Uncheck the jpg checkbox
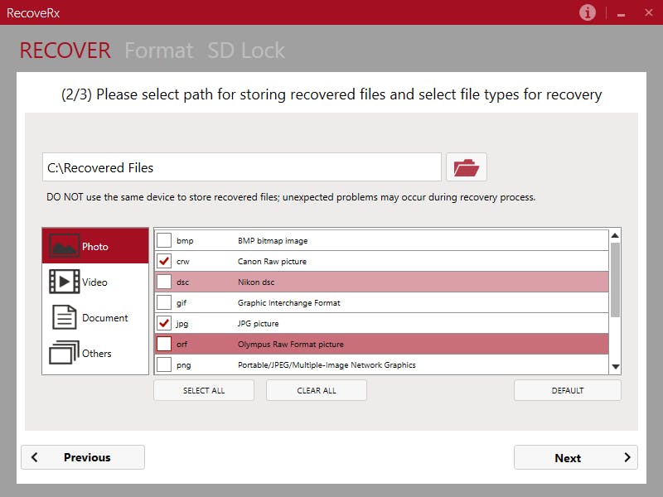Viewport: 663px width, 497px height. 164,323
